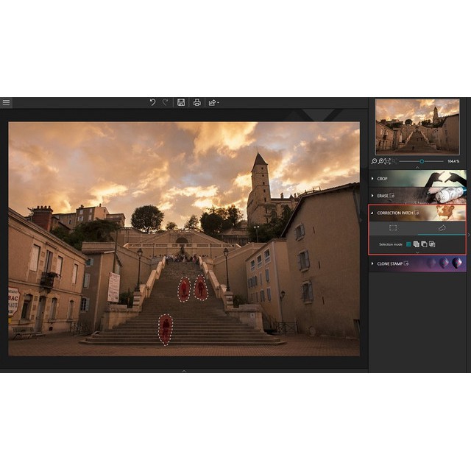This screenshot has height=471, width=471.
Task: Click the upper-left selected person on stairs
Action: tap(184, 289)
